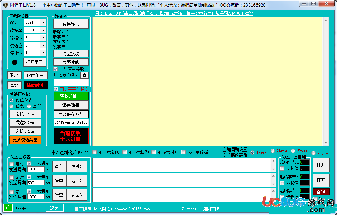Click the 发送3 send button
337x215 pixels.
coord(77,195)
